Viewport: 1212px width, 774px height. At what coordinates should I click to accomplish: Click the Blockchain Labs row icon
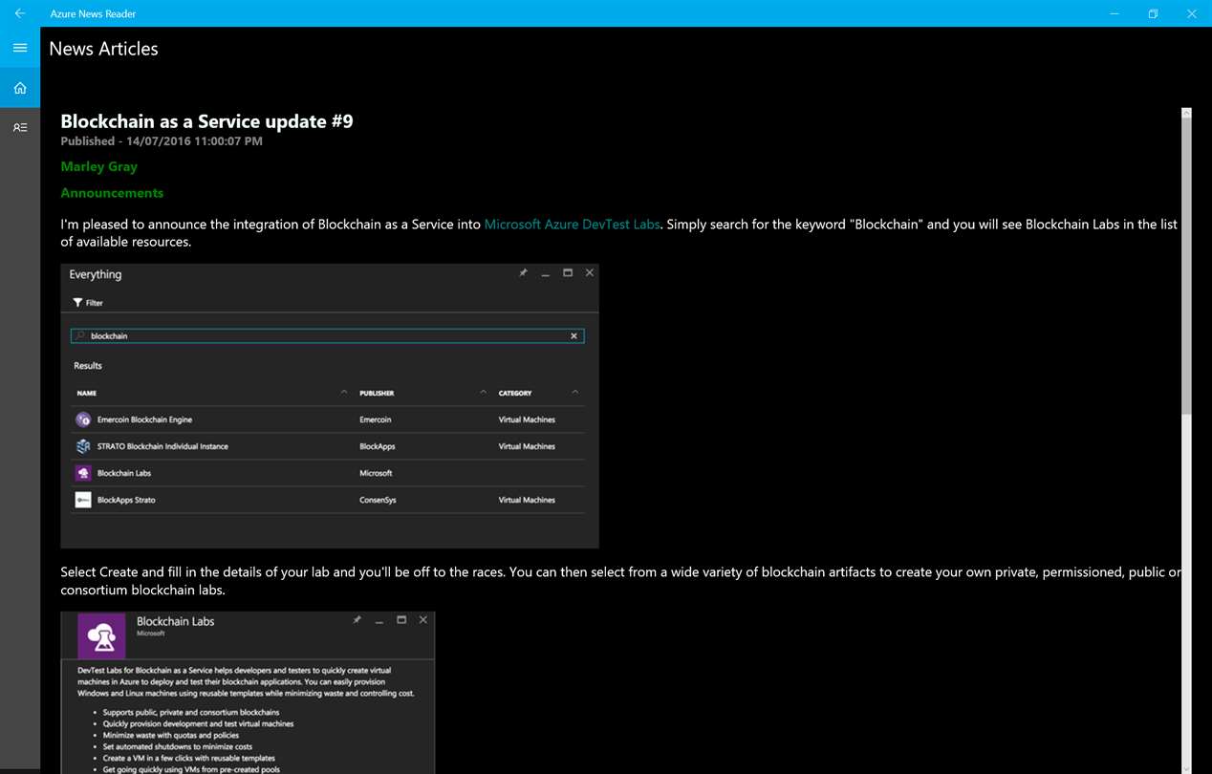coord(83,473)
